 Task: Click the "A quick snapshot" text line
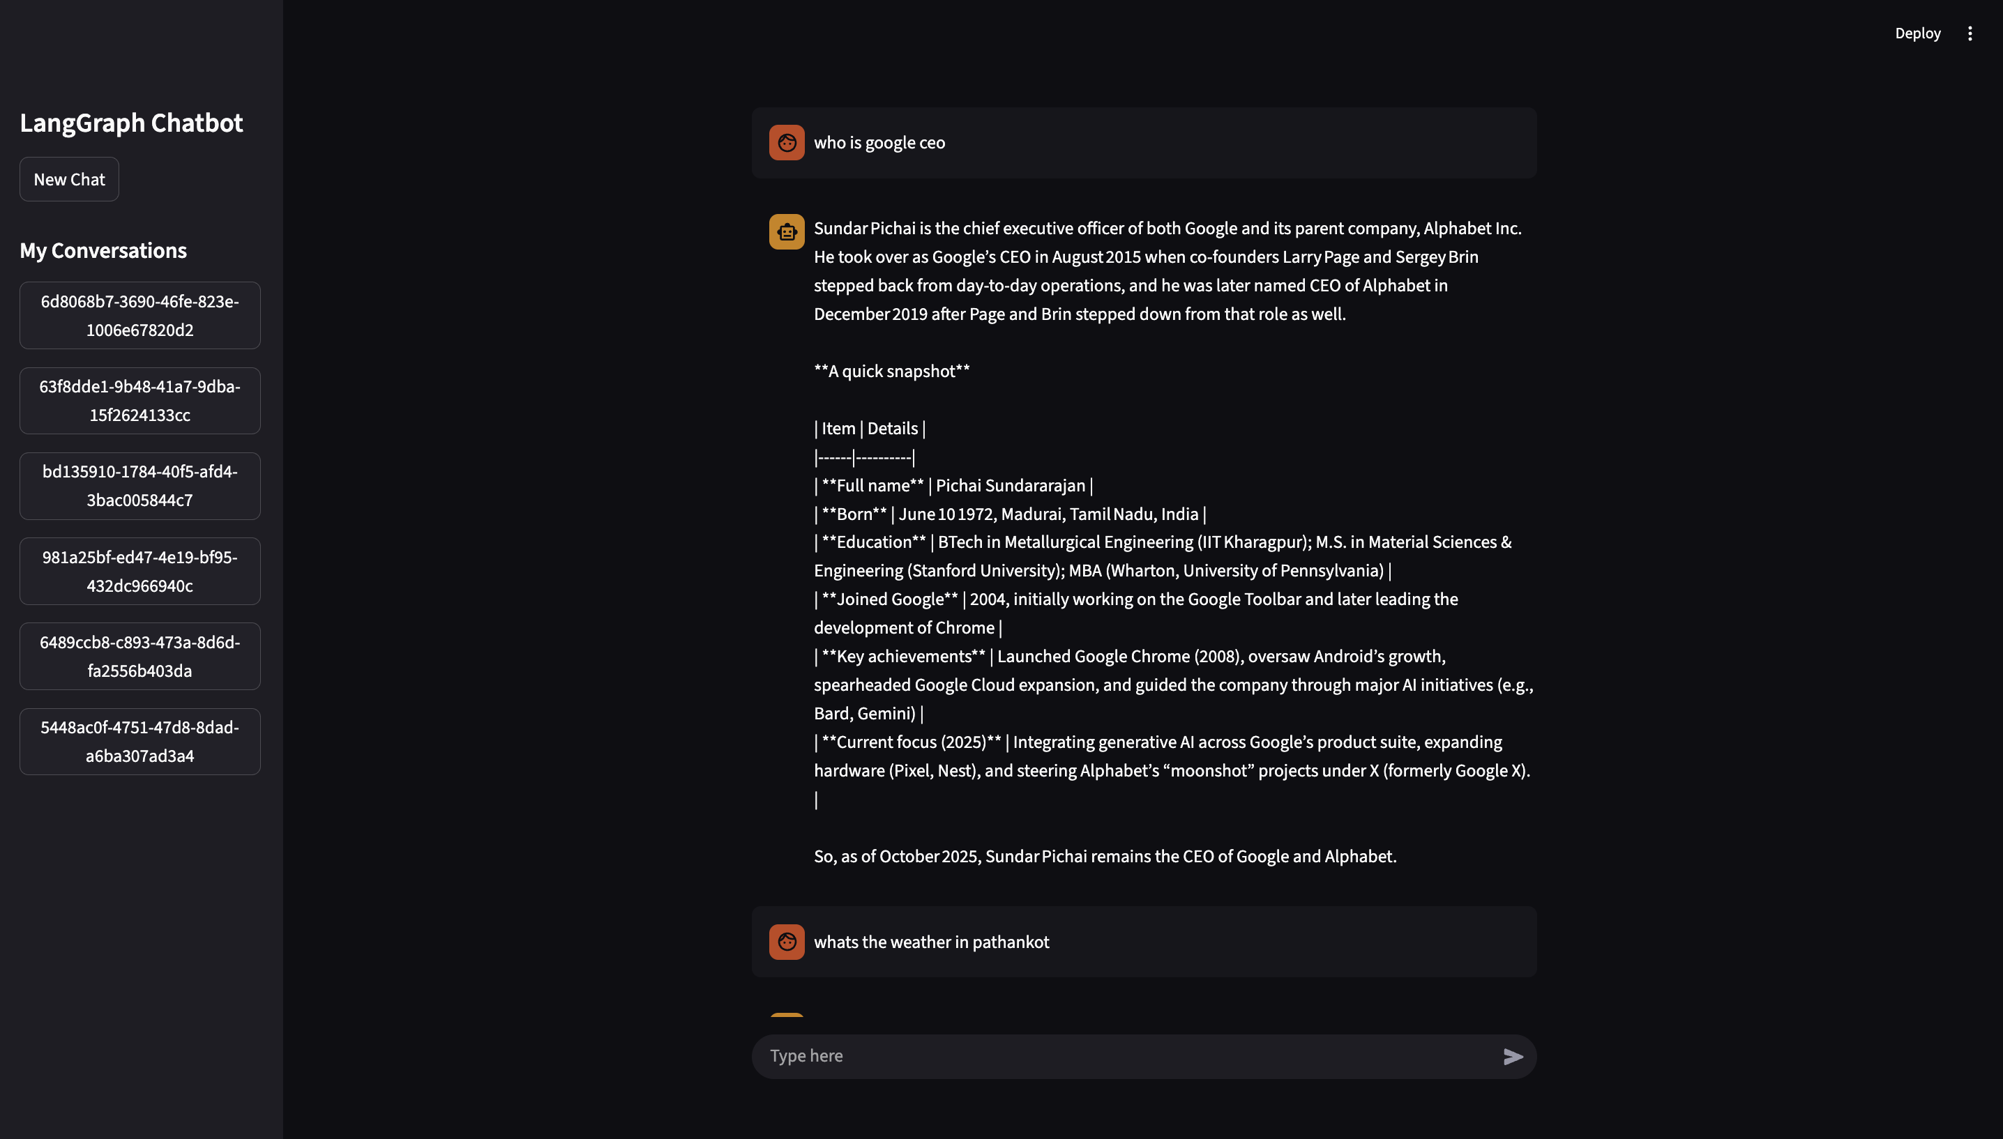891,371
